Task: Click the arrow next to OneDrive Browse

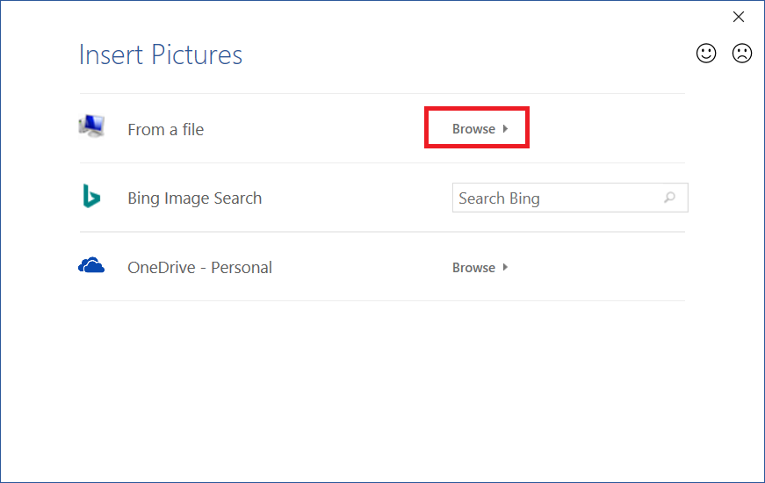Action: coord(506,268)
